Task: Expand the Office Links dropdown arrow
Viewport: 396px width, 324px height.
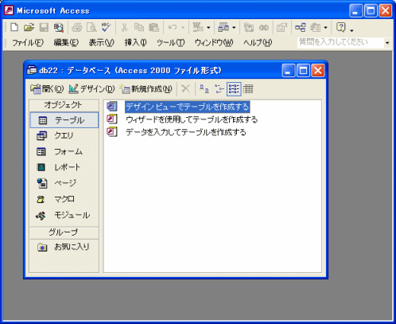Action: (208, 27)
